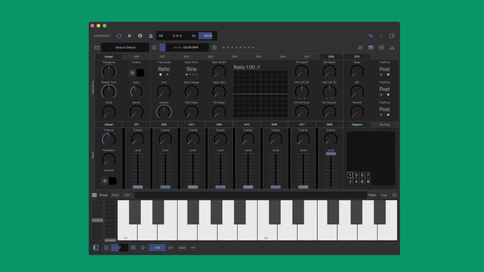Screen dimensions: 484x272
Task: Toggle the Unison switch
Action: pyautogui.click(x=136, y=73)
